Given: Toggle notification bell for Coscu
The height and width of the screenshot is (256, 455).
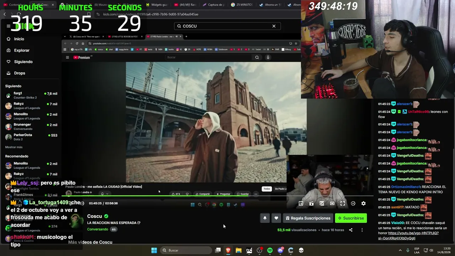Looking at the screenshot, I should [x=265, y=218].
